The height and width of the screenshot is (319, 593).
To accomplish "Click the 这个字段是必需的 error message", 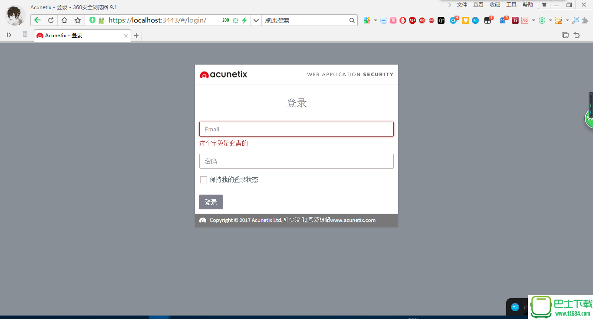I will click(x=224, y=143).
